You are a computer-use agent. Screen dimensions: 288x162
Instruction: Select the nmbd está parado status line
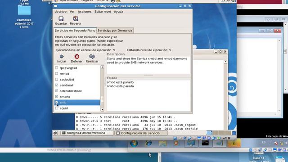[120, 86]
